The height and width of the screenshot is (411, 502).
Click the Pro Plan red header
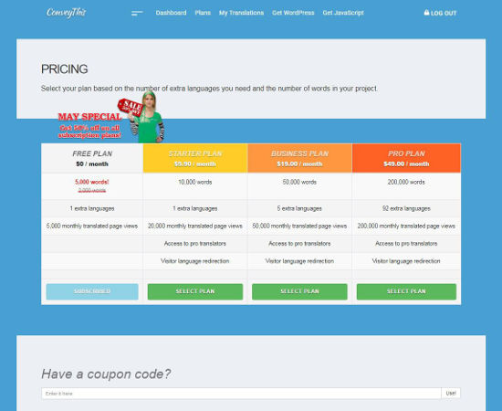click(x=406, y=158)
